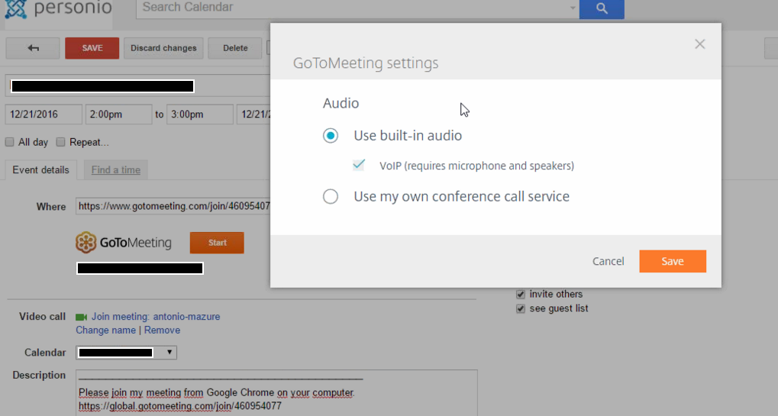Toggle the All day checkbox
Image resolution: width=778 pixels, height=416 pixels.
coord(9,142)
